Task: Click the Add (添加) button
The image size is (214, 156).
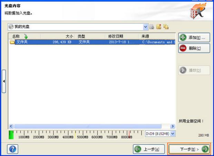Action: [194, 37]
